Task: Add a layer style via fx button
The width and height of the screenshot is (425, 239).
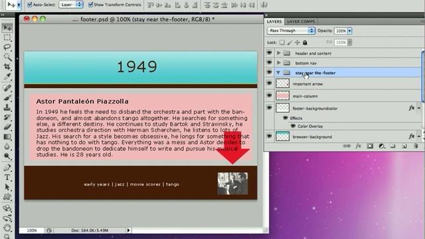Action: [x=359, y=146]
